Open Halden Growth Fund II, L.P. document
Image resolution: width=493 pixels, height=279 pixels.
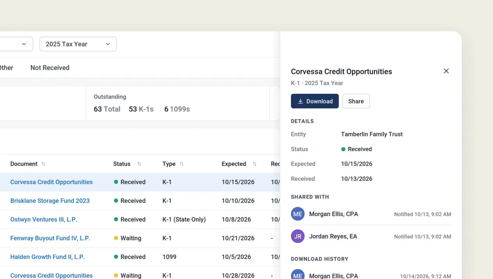(x=48, y=257)
